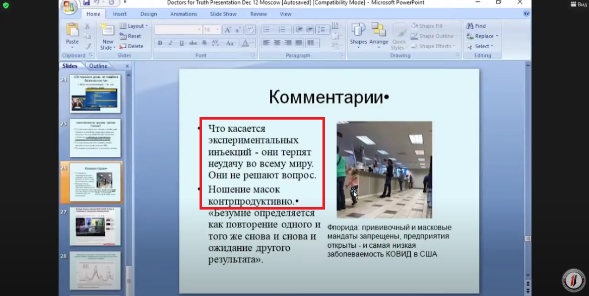Click the Delete slide button
The height and width of the screenshot is (296, 589).
point(131,46)
